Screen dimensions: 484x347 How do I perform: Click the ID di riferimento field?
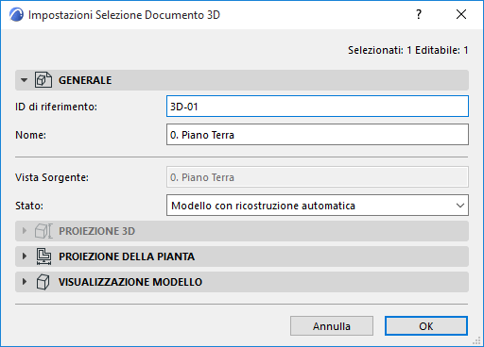[x=318, y=107]
